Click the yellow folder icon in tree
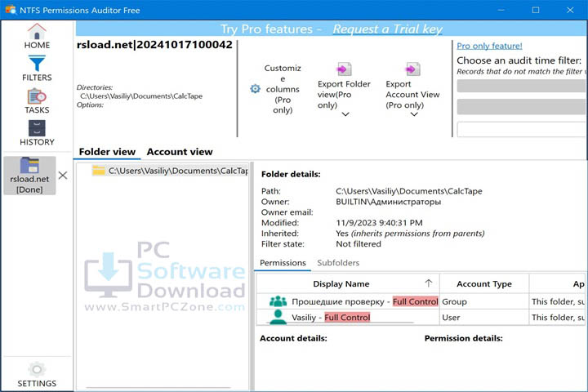The image size is (588, 392). (99, 171)
